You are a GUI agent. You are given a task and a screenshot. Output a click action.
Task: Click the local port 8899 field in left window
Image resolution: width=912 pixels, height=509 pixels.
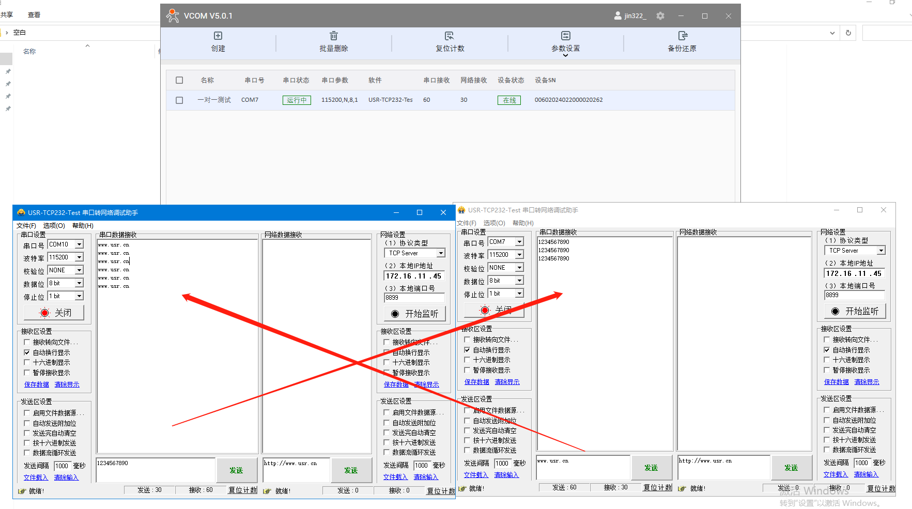click(413, 298)
